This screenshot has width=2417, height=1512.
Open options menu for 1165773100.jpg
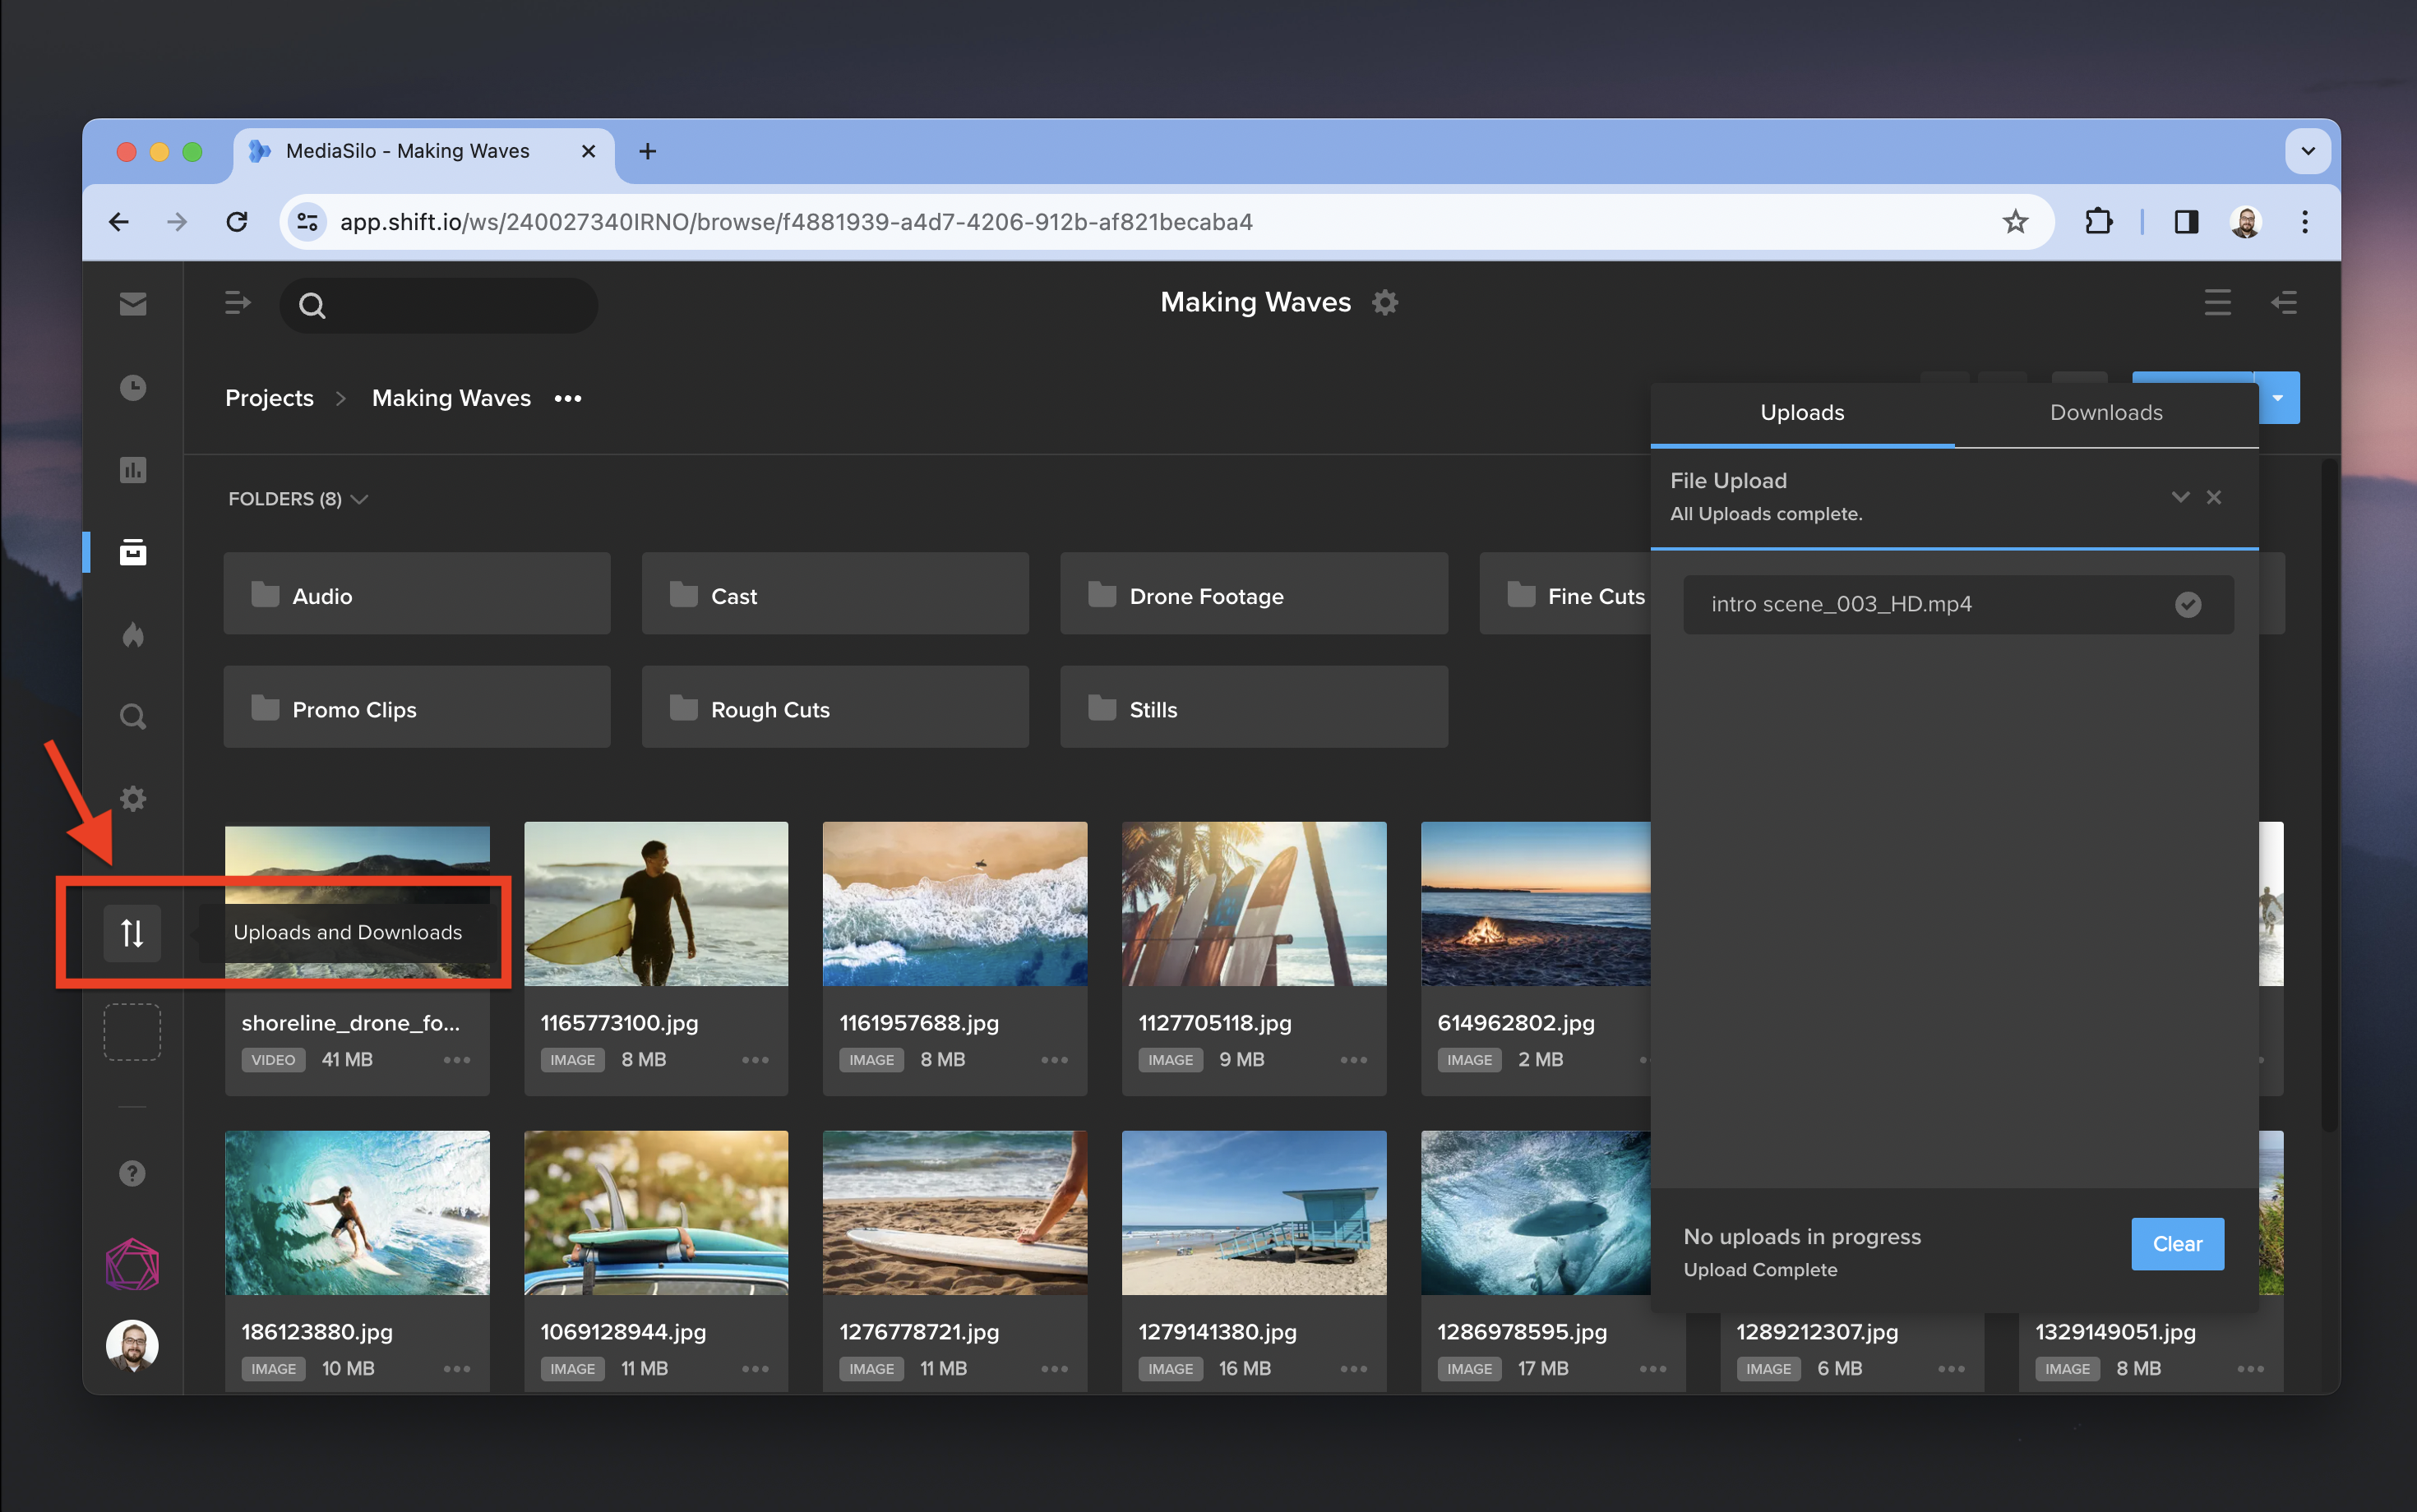756,1060
